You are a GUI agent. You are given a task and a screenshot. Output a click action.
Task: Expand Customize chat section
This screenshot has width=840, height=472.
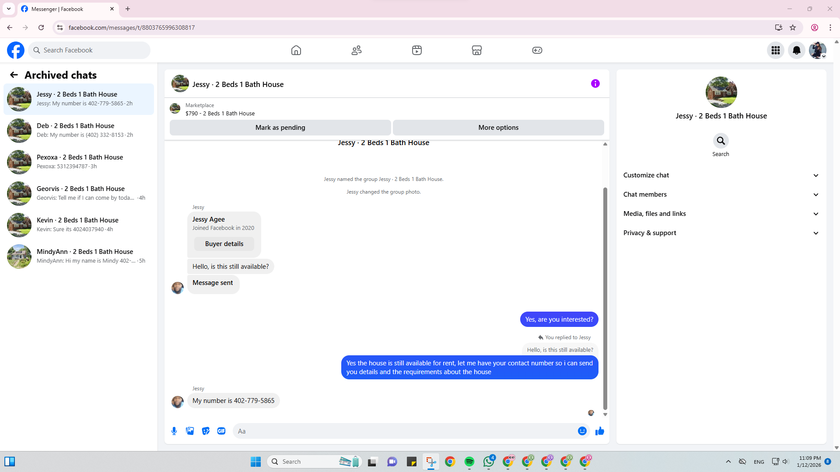coord(721,175)
